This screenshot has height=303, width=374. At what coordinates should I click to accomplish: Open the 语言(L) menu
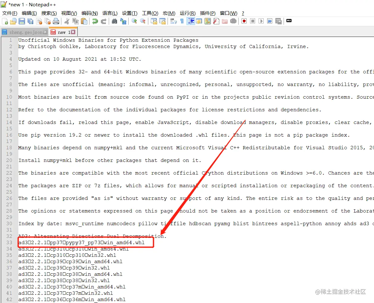click(110, 13)
